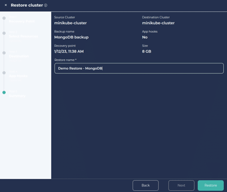This screenshot has width=227, height=192.
Task: Click the Destination Cluster label
Action: (156, 17)
